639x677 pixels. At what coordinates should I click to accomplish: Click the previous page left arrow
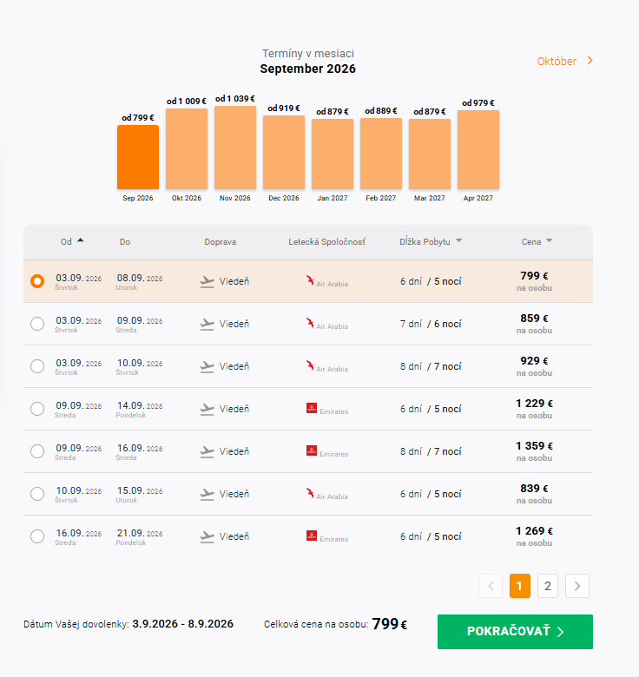pos(491,586)
